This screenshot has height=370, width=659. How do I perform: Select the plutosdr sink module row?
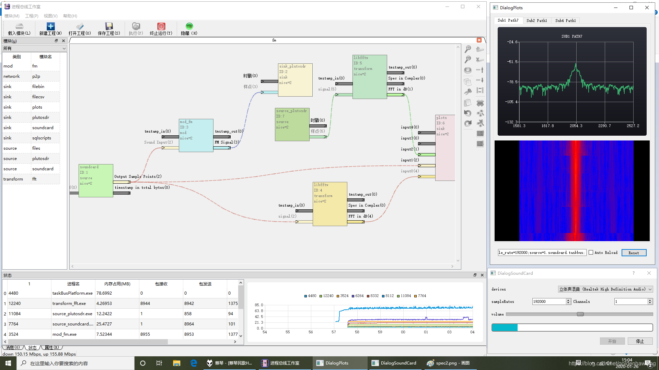(x=41, y=118)
